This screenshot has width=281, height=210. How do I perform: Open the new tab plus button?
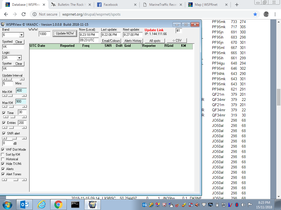coord(237,5)
